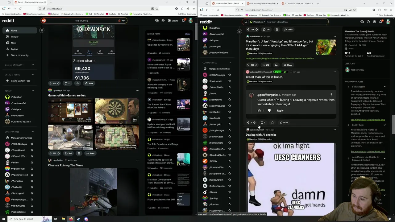Clear the Recent Posts list
Viewport: 395px width, 222px height.
coord(188,34)
